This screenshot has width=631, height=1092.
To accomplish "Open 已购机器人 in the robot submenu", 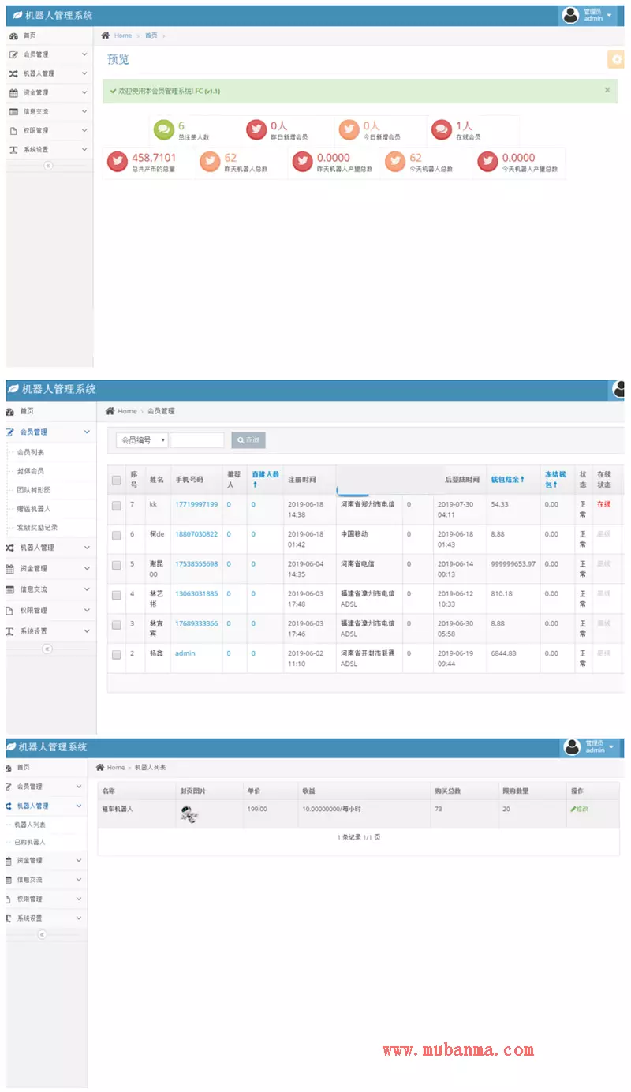I will pyautogui.click(x=30, y=842).
